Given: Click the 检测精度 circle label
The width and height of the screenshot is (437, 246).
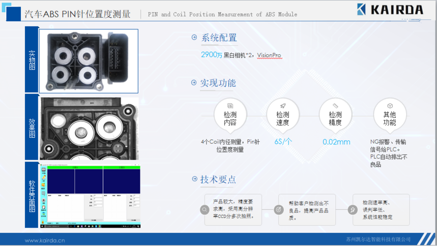Looking at the screenshot, I should click(x=335, y=119).
